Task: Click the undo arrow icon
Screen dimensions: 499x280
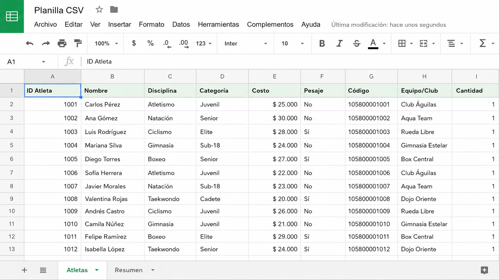Action: pyautogui.click(x=30, y=43)
